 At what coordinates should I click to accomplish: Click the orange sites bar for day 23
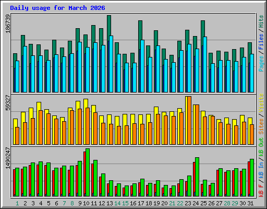pos(189,120)
